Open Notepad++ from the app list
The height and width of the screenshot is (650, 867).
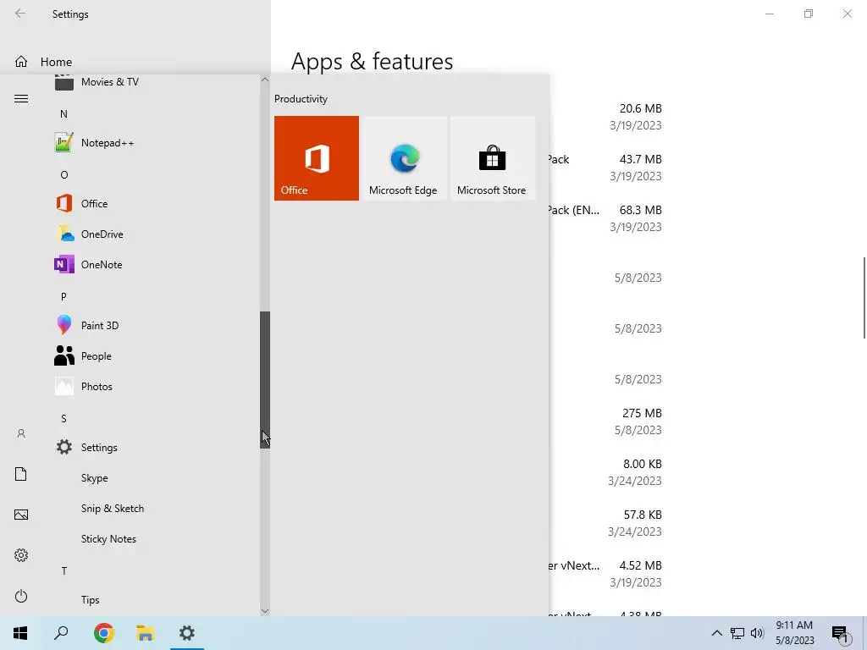click(155, 142)
